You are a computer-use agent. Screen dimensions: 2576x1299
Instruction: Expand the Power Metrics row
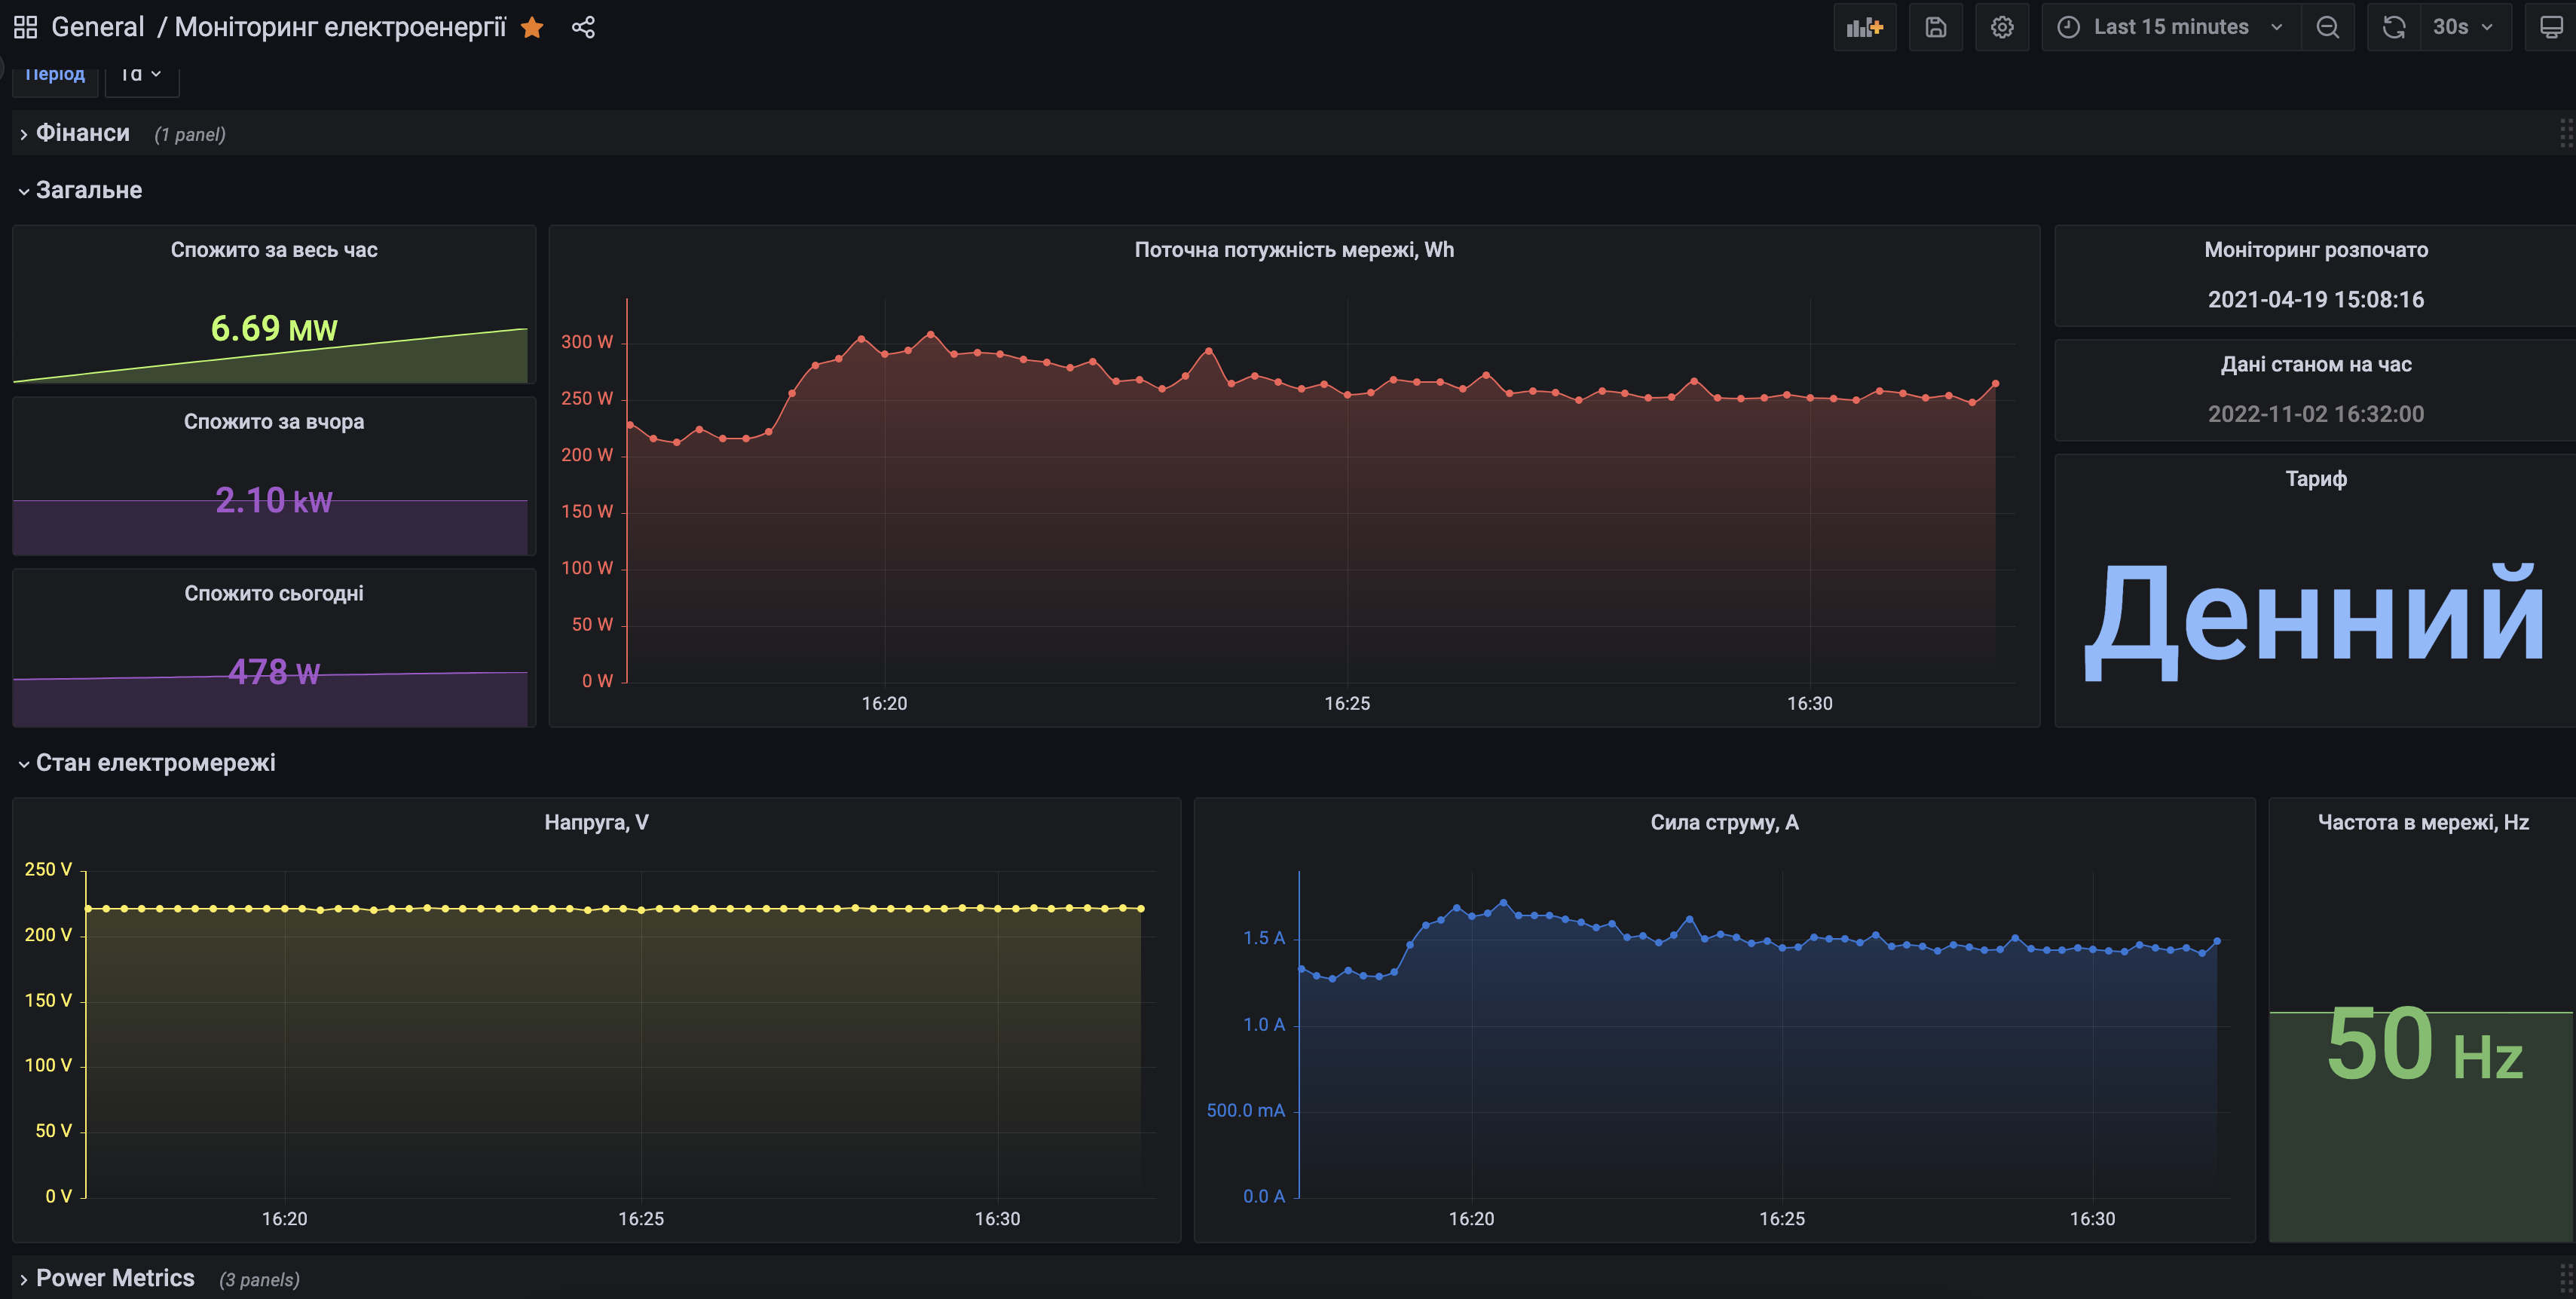(x=114, y=1278)
